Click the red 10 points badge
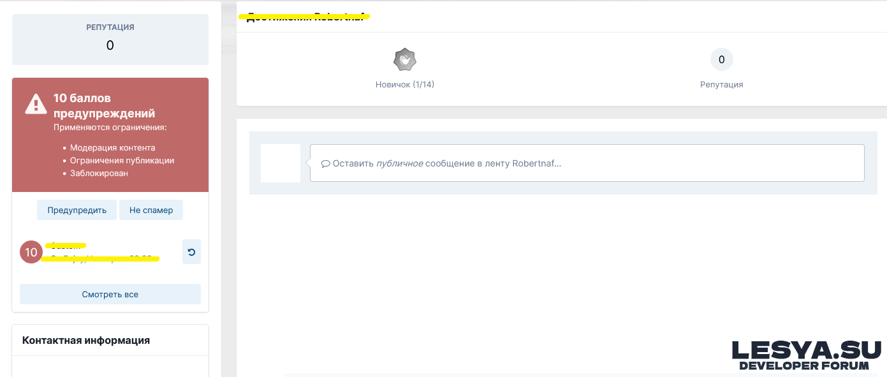887x377 pixels. 31,253
